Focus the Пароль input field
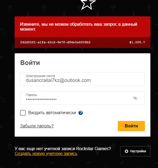 (83, 98)
